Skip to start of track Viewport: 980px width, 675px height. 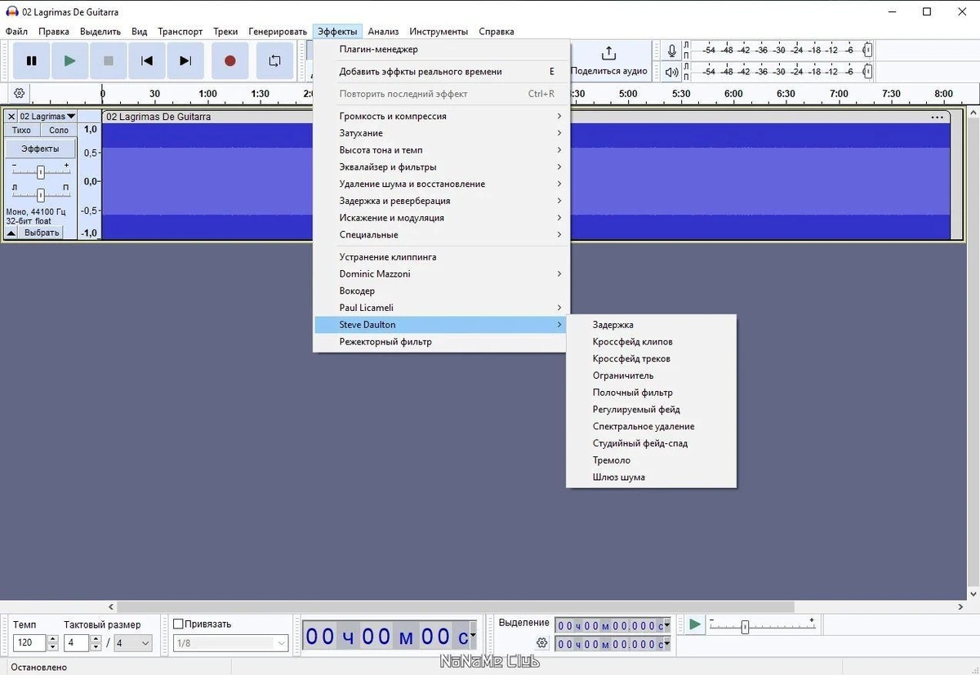[x=147, y=60]
